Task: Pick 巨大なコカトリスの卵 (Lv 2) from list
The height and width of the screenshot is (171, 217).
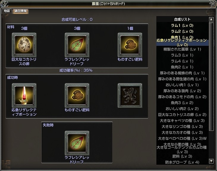Action: pyautogui.click(x=182, y=115)
